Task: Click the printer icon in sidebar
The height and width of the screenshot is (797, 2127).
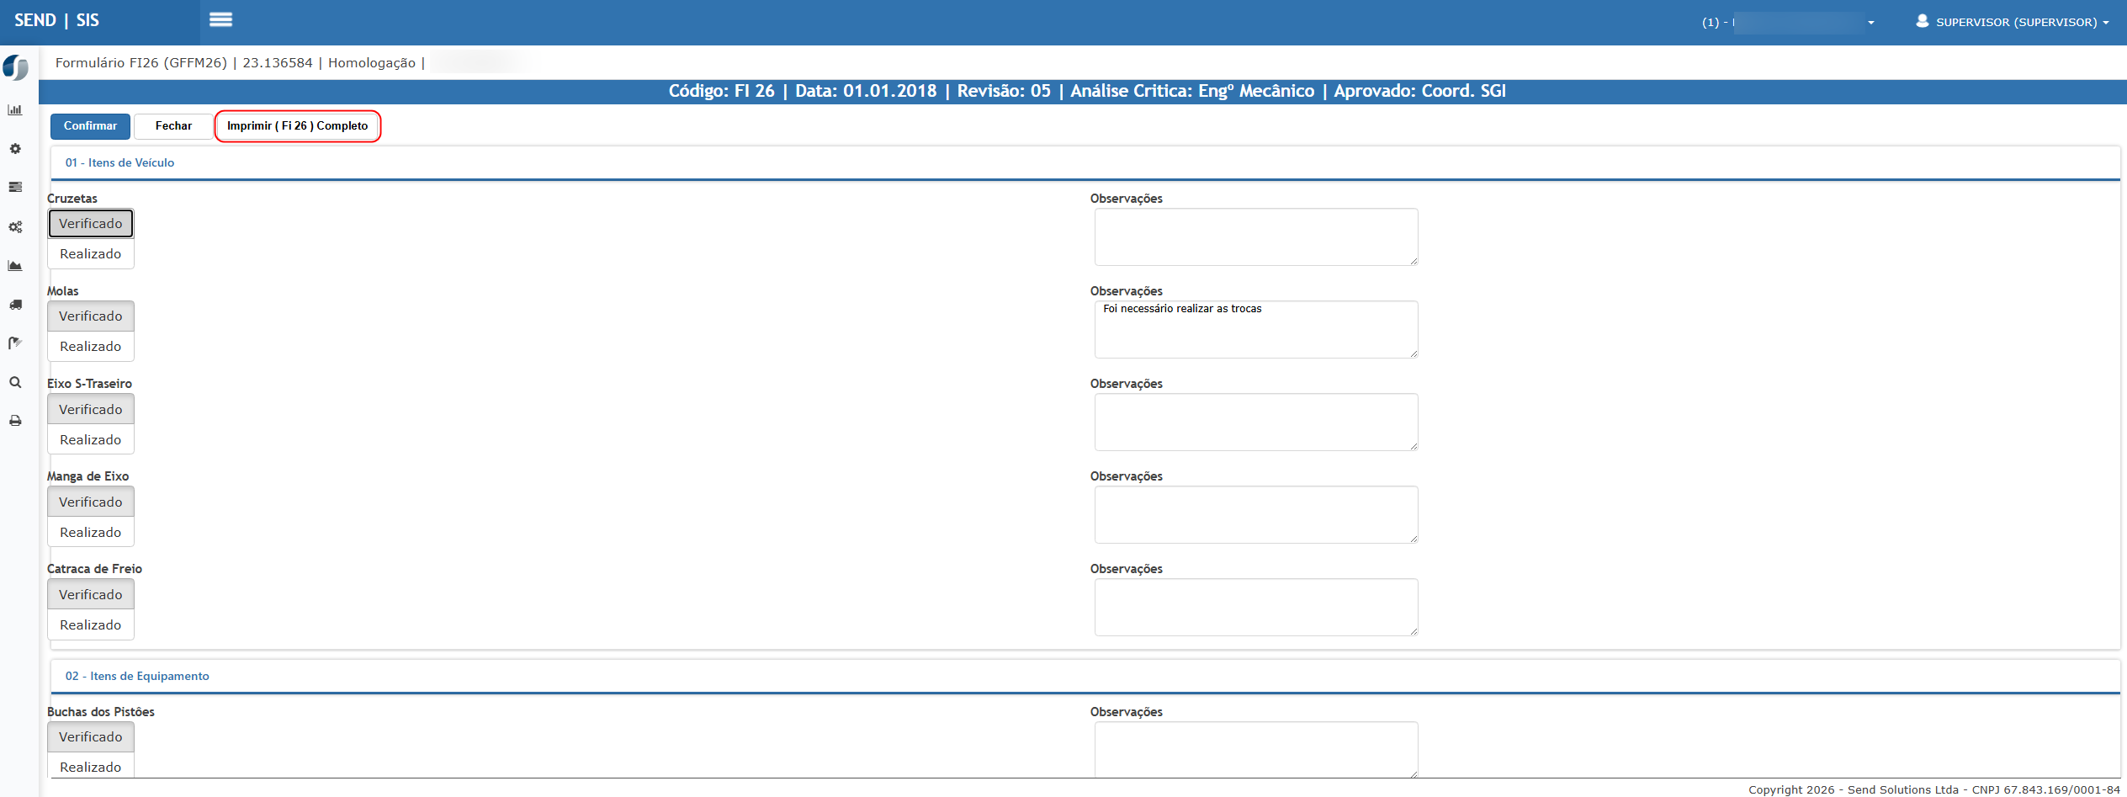Action: [x=15, y=421]
